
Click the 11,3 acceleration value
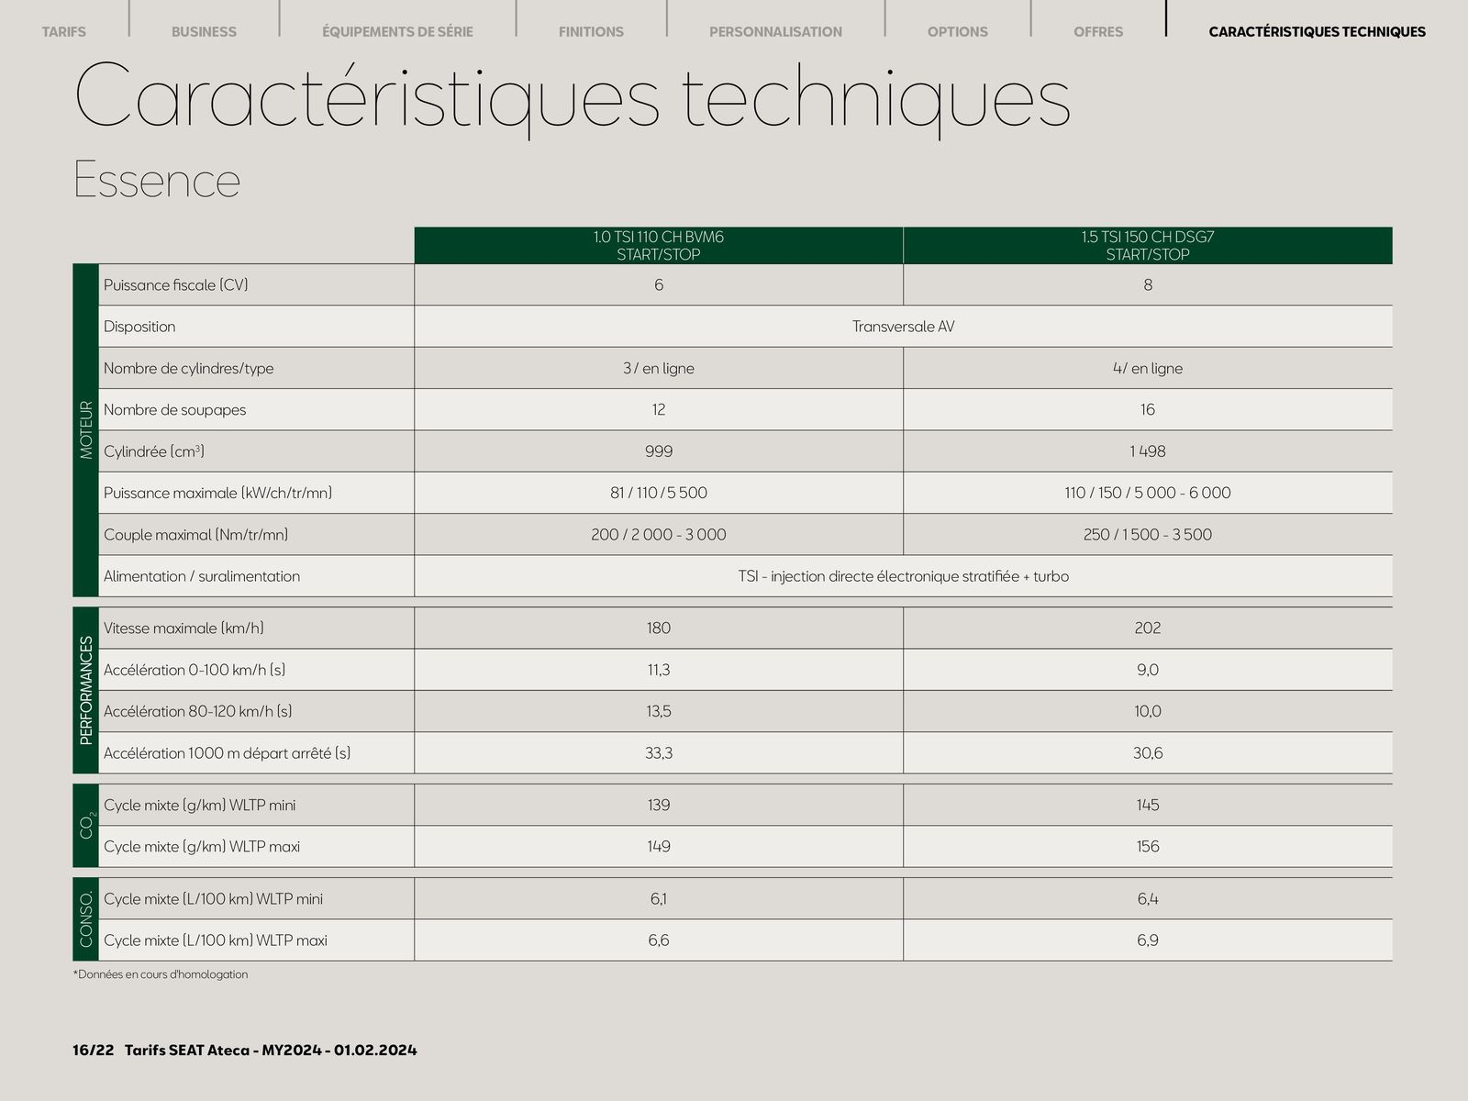[659, 670]
